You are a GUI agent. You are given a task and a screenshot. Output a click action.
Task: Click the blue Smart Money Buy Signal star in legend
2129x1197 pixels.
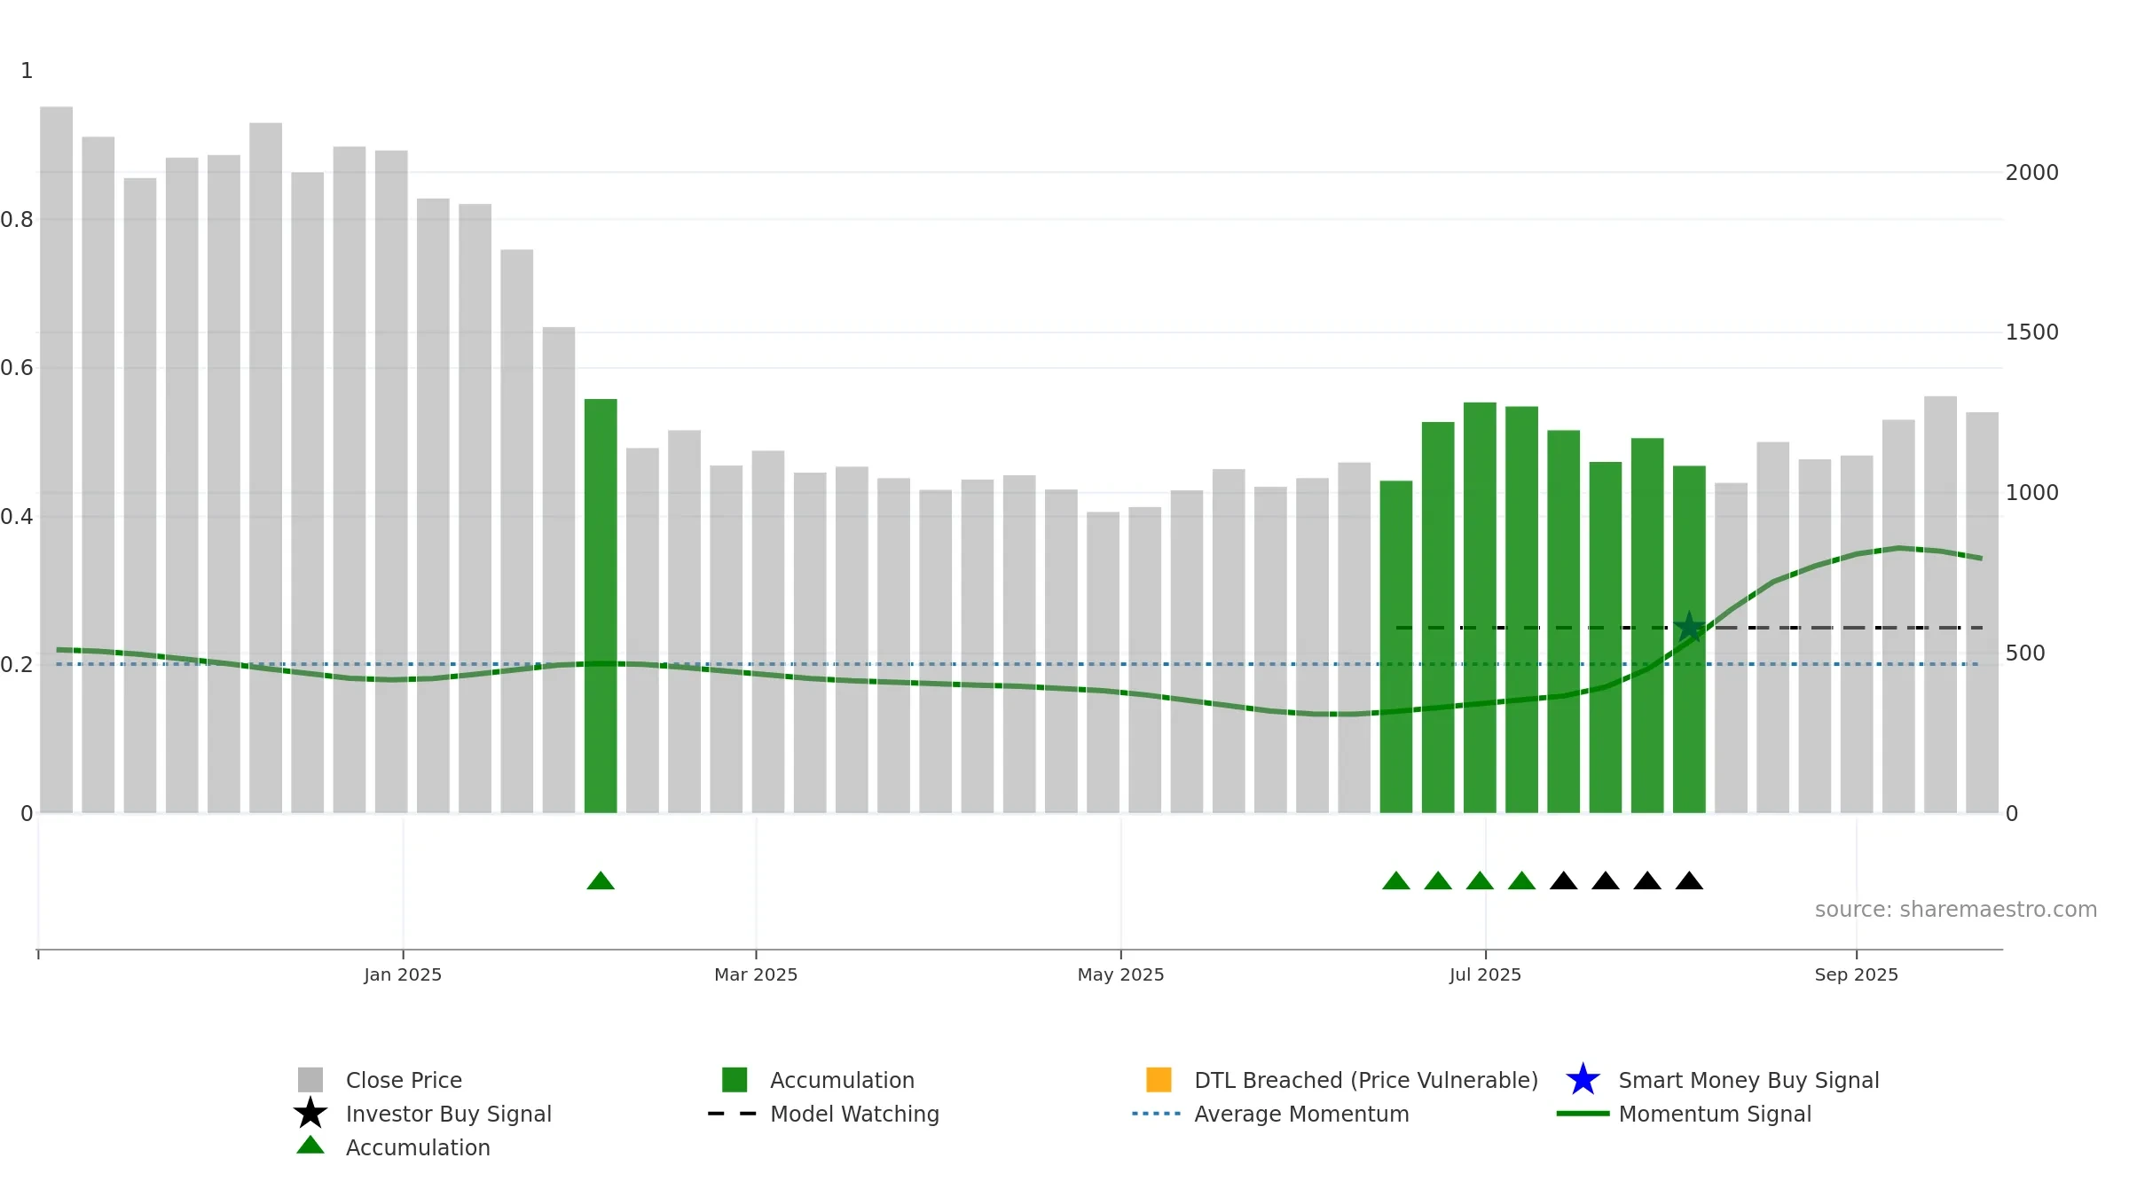click(1583, 1079)
